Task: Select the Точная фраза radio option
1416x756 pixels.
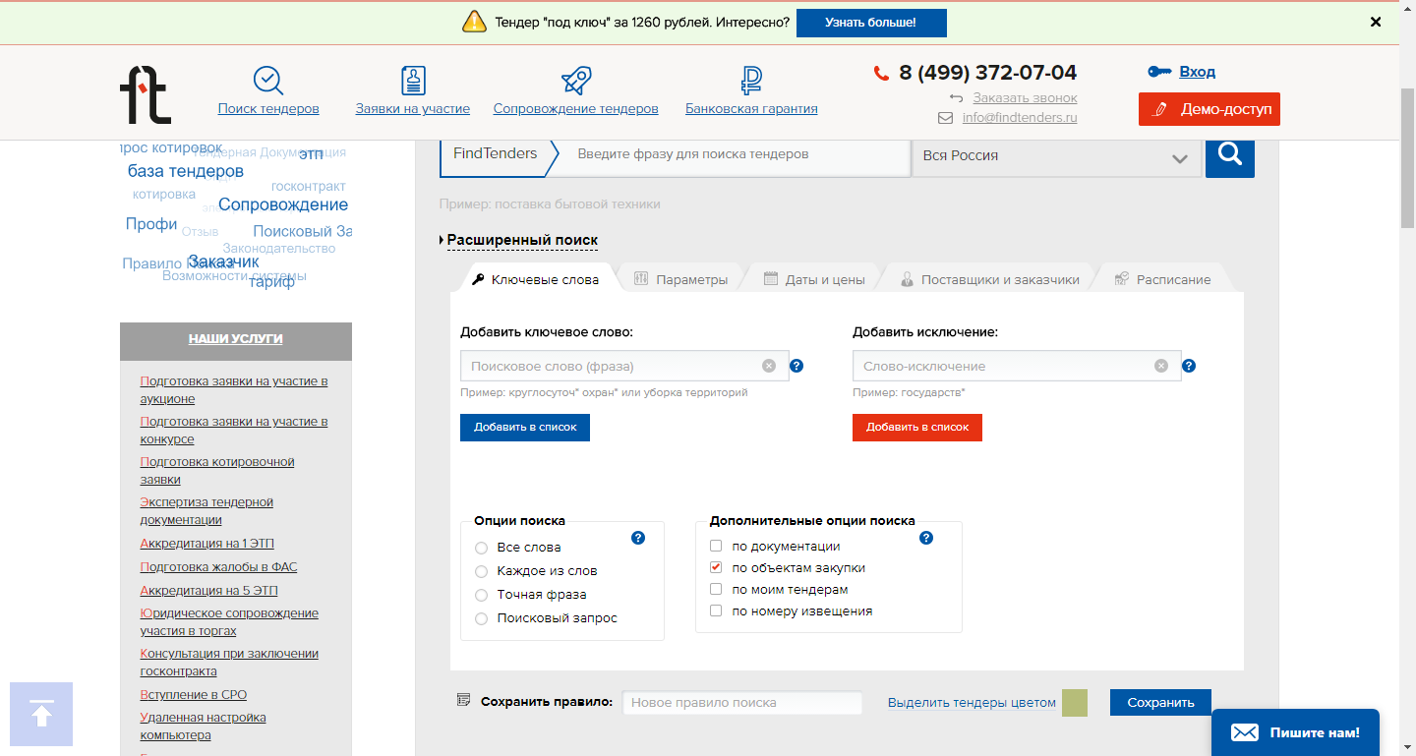Action: [x=481, y=595]
